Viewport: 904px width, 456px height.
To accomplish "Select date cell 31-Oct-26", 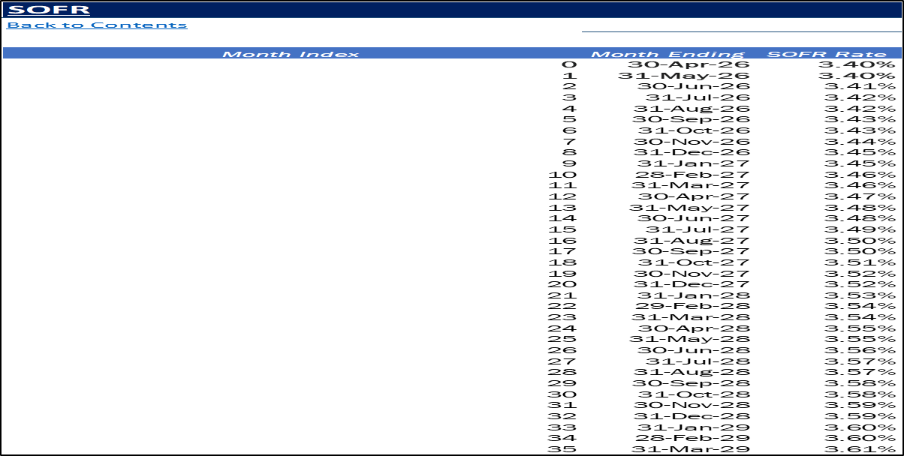I will (x=695, y=130).
